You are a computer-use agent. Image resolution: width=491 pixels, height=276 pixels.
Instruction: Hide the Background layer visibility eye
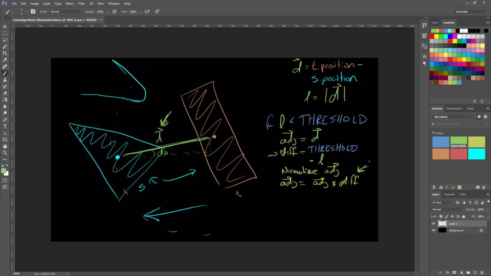click(434, 230)
